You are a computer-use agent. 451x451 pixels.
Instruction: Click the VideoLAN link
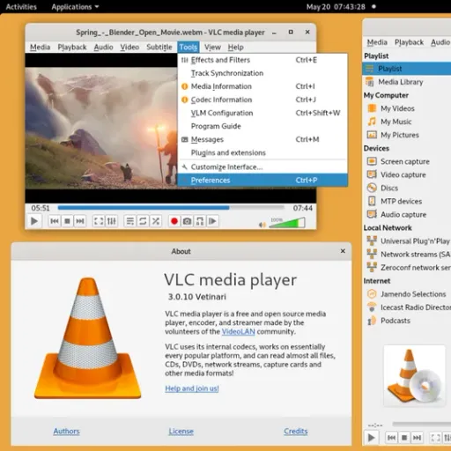point(238,331)
